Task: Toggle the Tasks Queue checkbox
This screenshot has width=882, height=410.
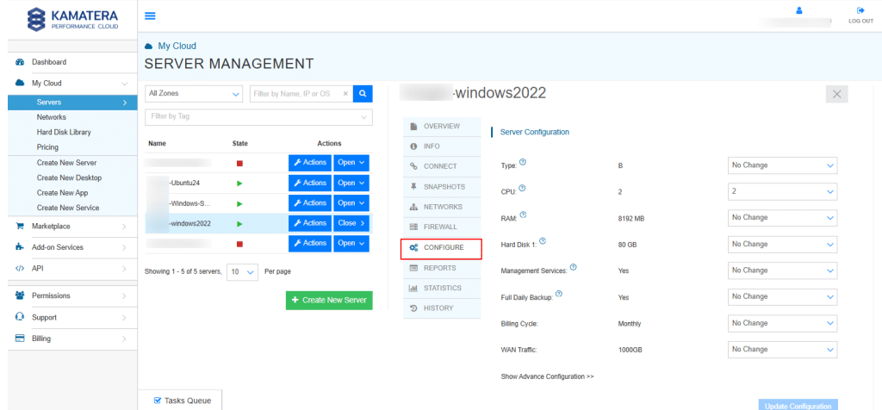Action: click(157, 401)
